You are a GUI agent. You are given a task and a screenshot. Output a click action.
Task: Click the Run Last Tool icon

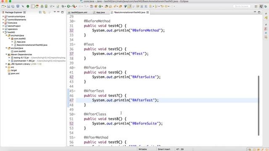click(x=74, y=6)
